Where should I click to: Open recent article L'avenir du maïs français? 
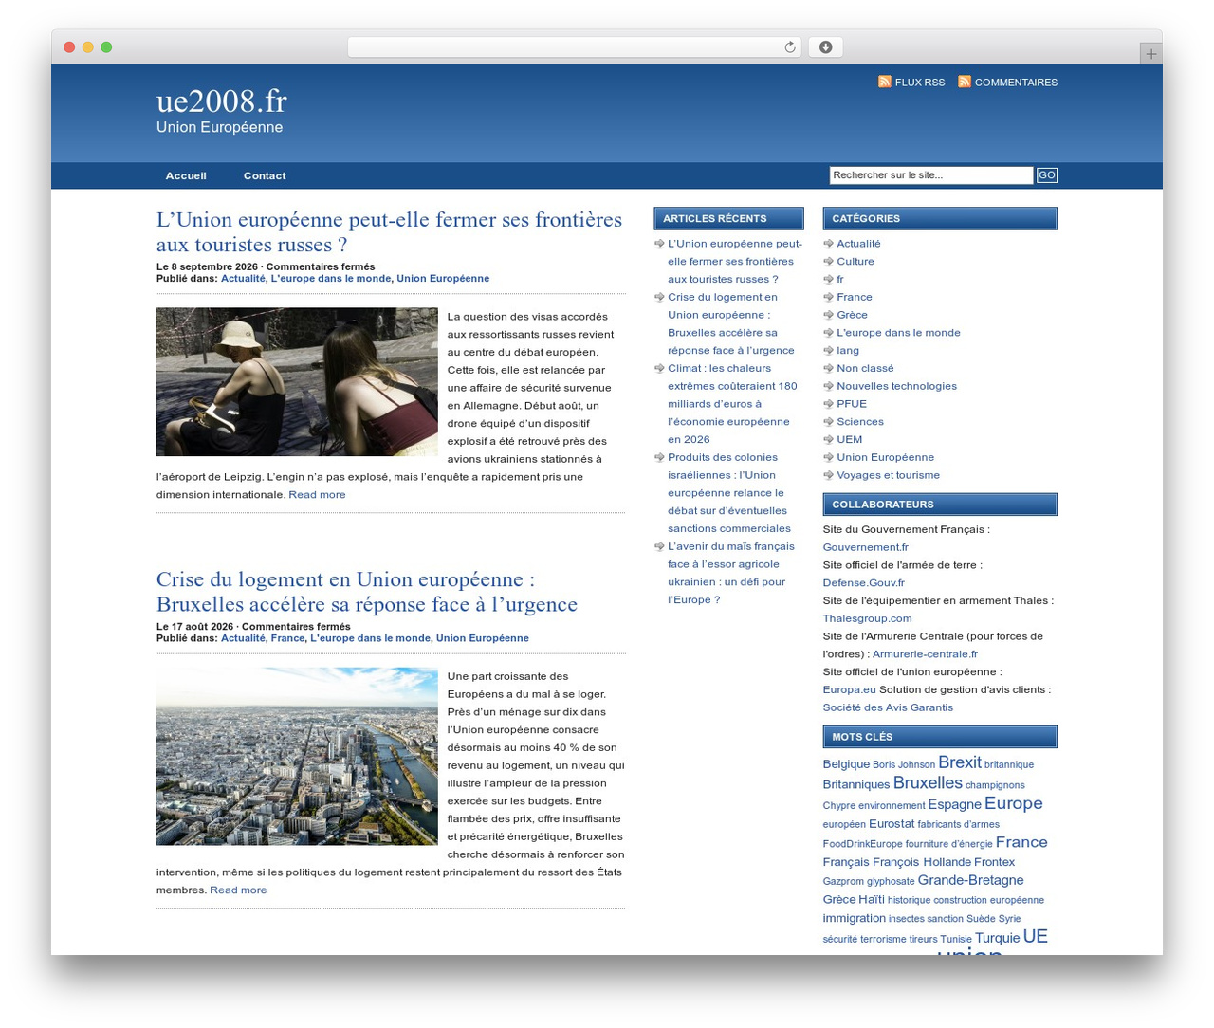point(731,573)
